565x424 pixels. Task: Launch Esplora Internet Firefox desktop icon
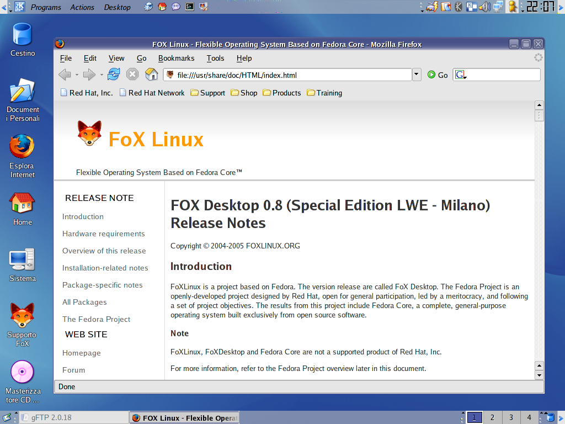pos(22,156)
